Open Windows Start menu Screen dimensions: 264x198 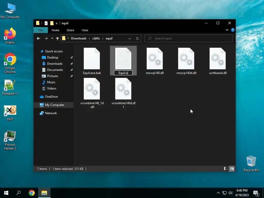6,193
